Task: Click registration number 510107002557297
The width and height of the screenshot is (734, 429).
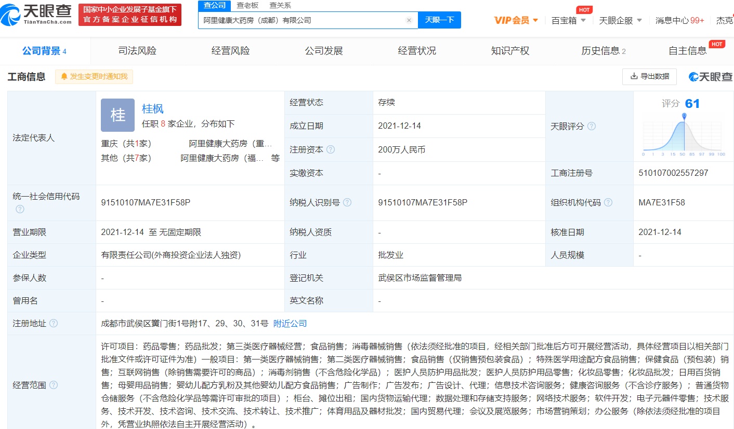Action: [673, 173]
